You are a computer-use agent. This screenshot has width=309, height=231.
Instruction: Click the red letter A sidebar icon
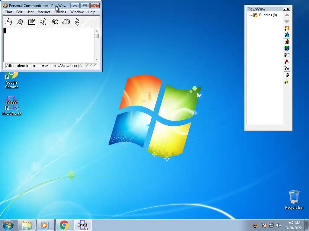[287, 61]
